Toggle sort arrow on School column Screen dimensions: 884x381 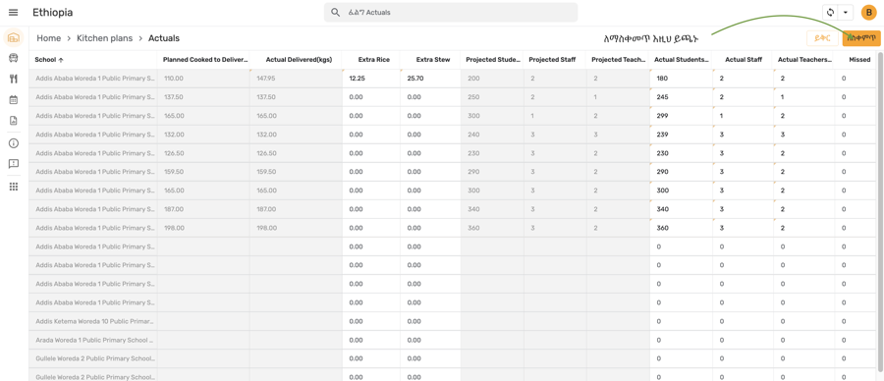61,60
